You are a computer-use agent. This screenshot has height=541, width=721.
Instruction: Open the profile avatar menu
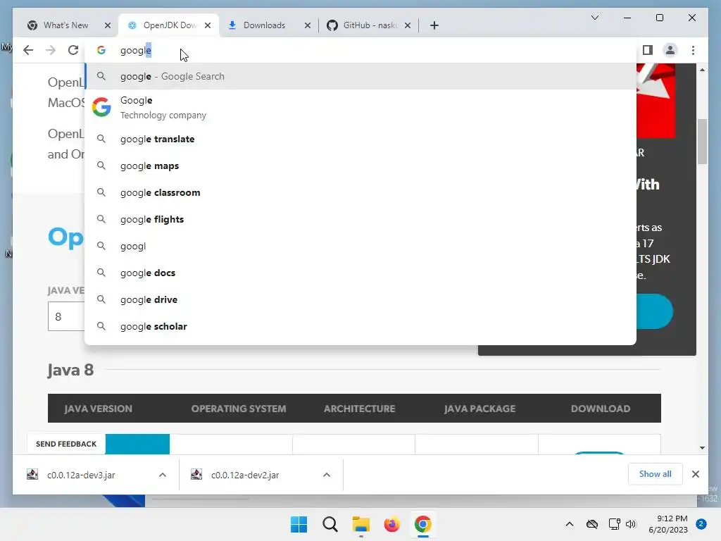click(x=670, y=50)
